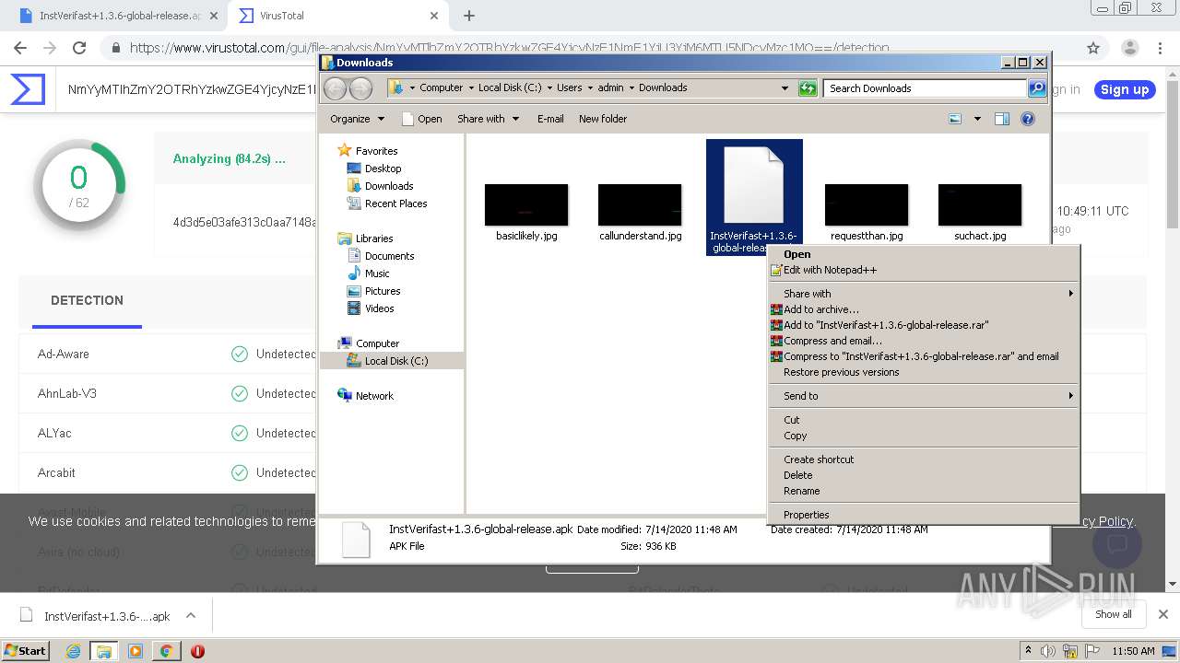The image size is (1180, 663).
Task: Choose Rename from the context menu
Action: tap(924, 491)
